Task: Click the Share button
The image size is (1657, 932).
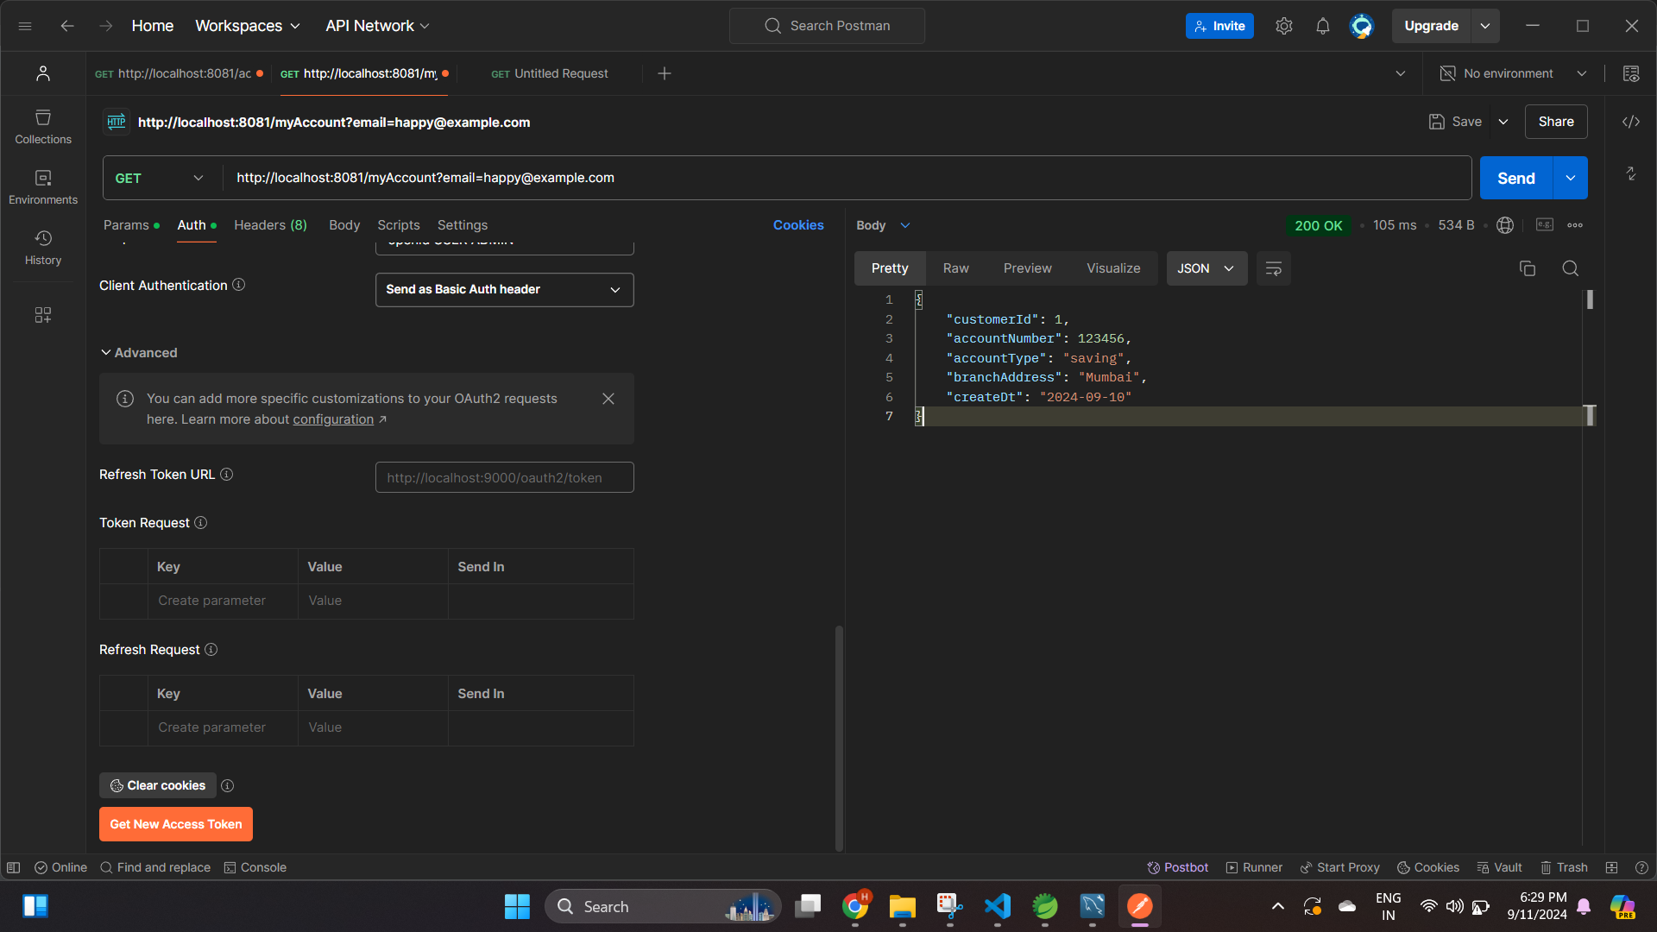Action: [x=1556, y=122]
